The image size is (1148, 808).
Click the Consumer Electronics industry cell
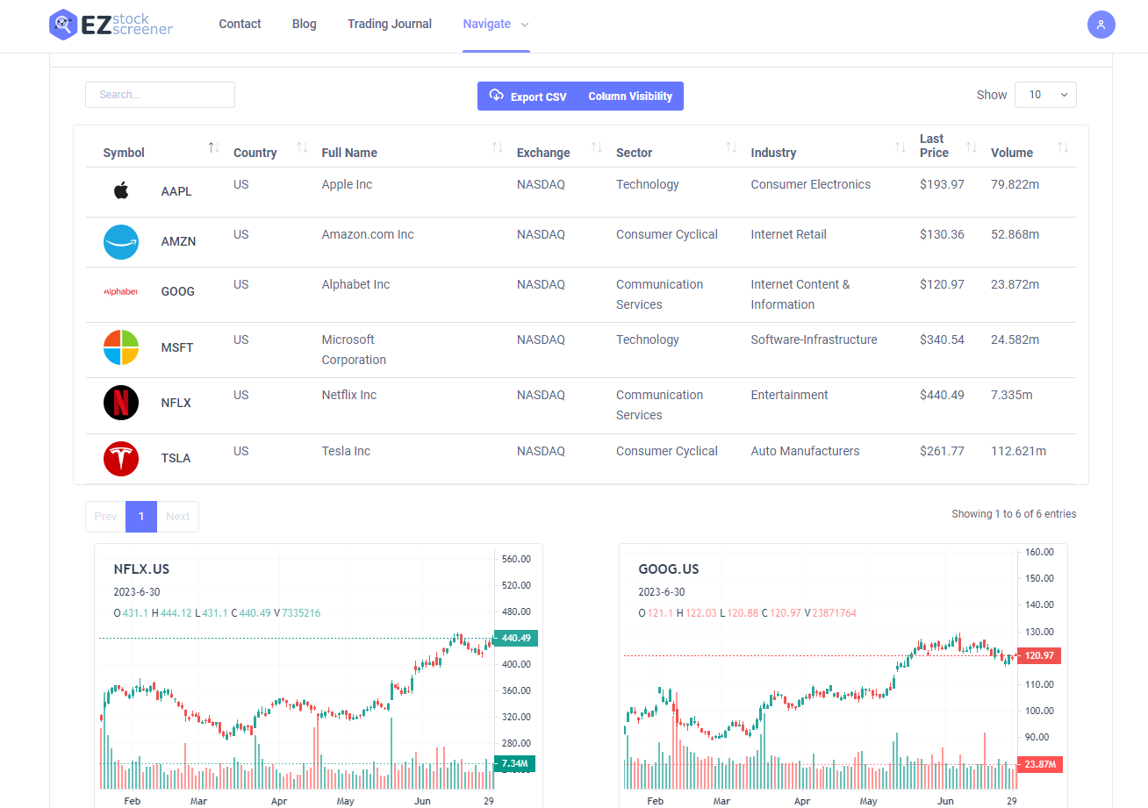click(811, 184)
